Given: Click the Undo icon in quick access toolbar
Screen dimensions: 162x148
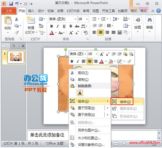Looking at the screenshot, I should pos(17,4).
